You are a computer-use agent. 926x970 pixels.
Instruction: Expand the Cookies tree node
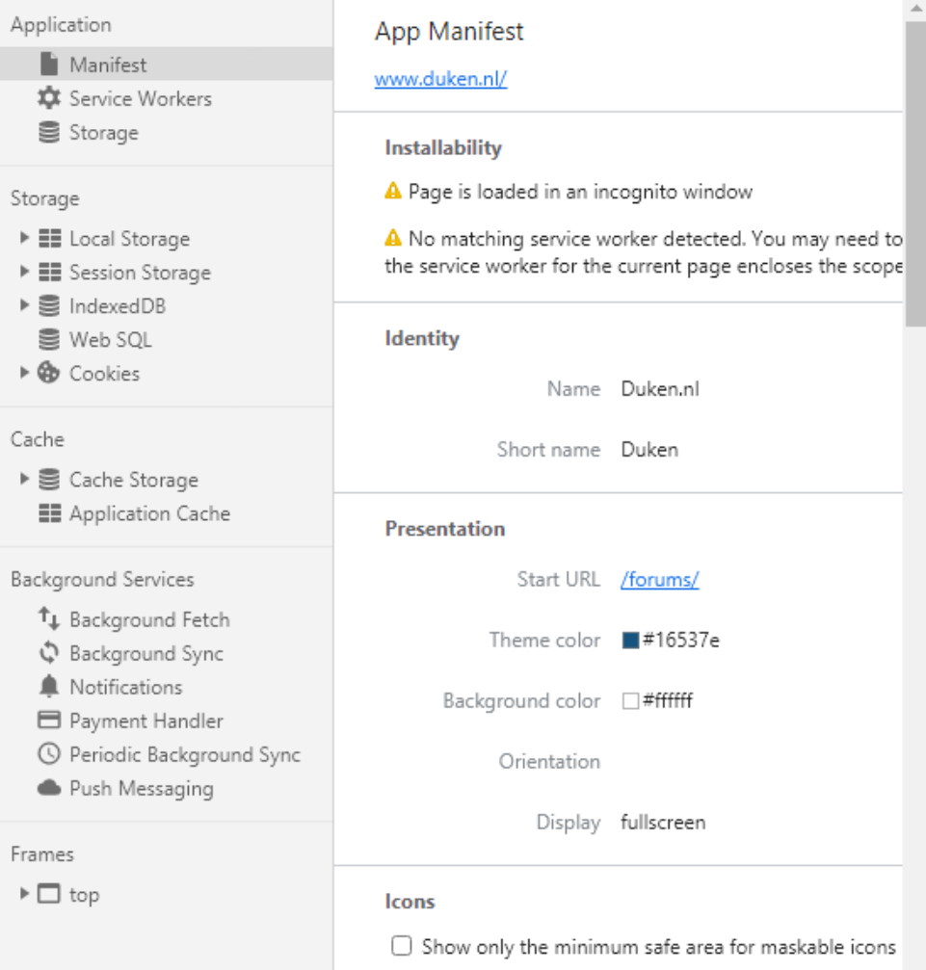tap(24, 372)
